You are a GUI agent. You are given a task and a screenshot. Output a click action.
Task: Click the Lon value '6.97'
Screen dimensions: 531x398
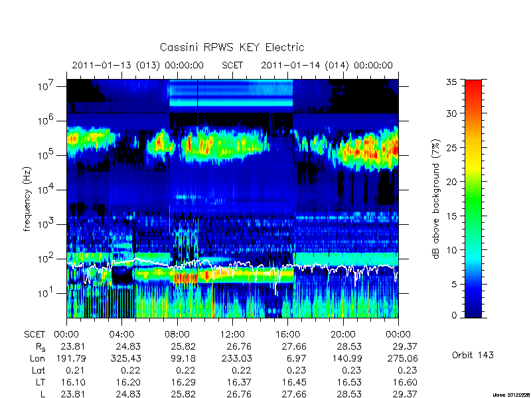tap(297, 358)
